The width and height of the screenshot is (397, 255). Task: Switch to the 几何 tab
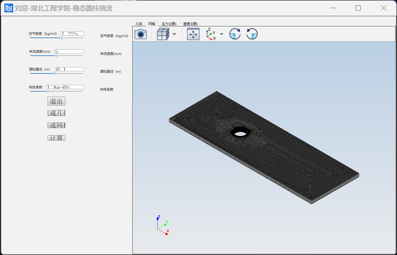click(139, 24)
